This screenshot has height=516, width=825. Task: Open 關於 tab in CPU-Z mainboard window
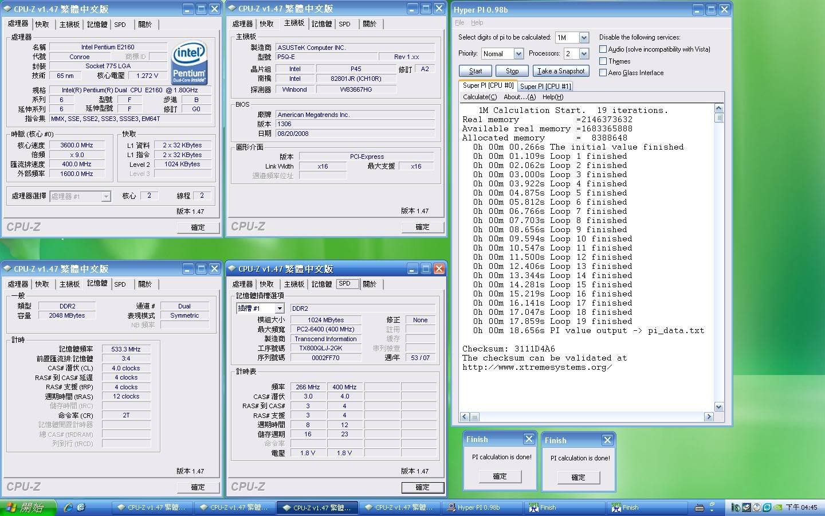pyautogui.click(x=370, y=24)
